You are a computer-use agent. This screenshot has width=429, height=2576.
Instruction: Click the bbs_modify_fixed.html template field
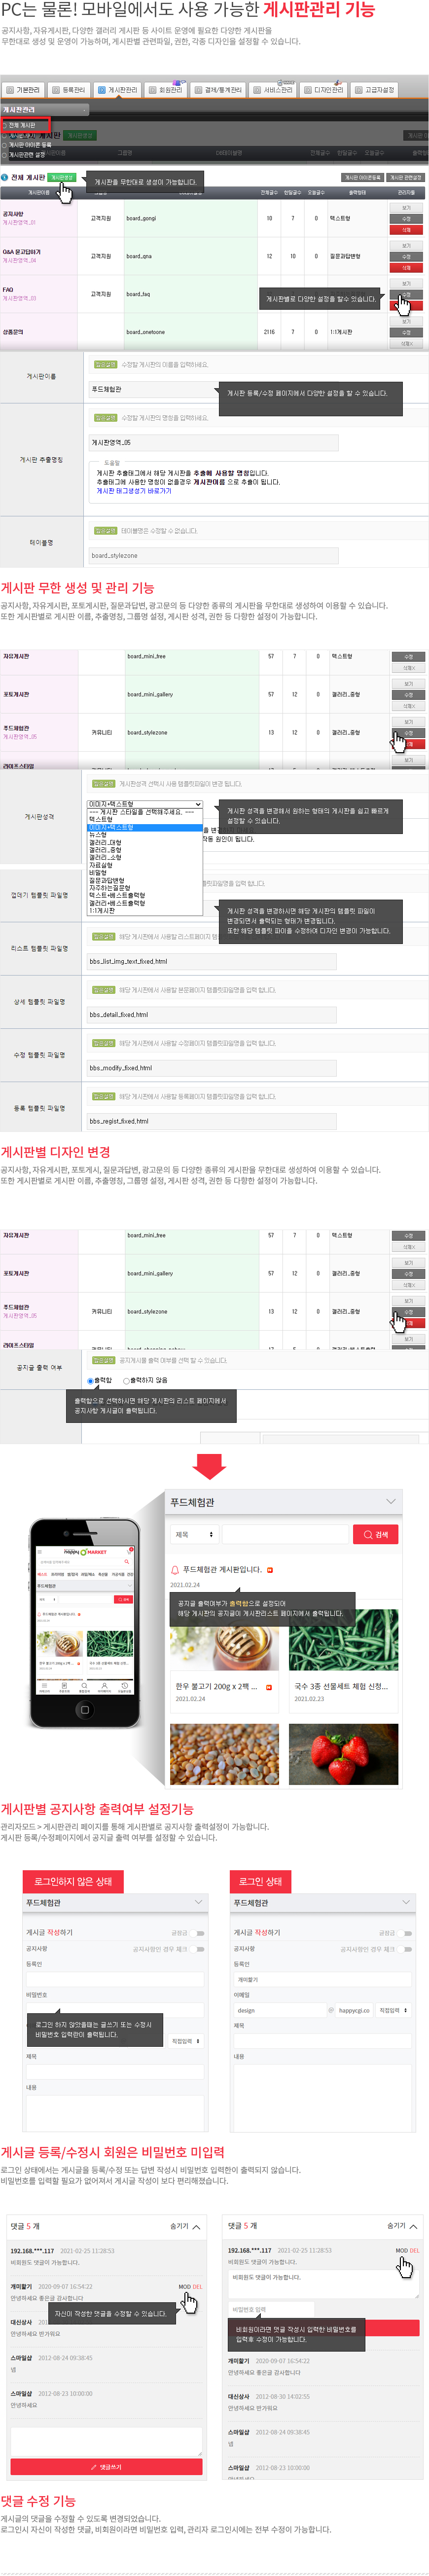pos(211,1067)
